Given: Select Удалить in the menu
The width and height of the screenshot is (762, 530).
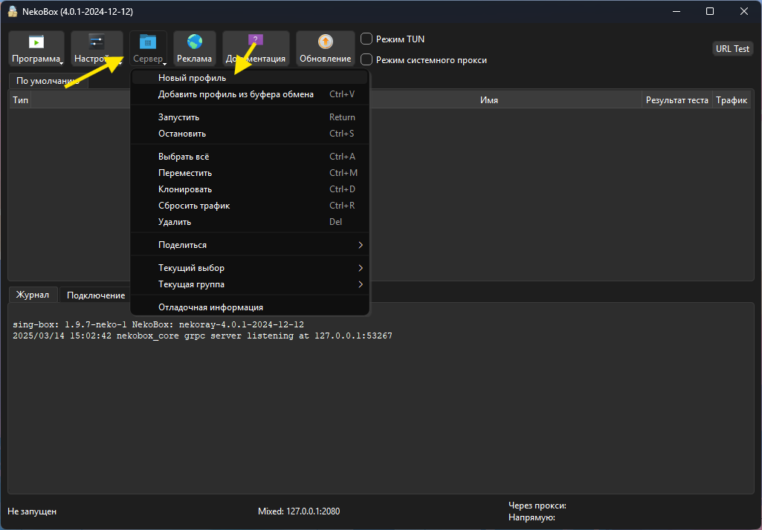Looking at the screenshot, I should tap(250, 222).
